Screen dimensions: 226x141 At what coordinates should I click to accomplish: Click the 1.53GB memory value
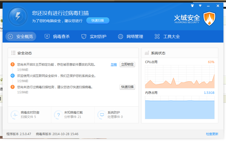[209, 93]
